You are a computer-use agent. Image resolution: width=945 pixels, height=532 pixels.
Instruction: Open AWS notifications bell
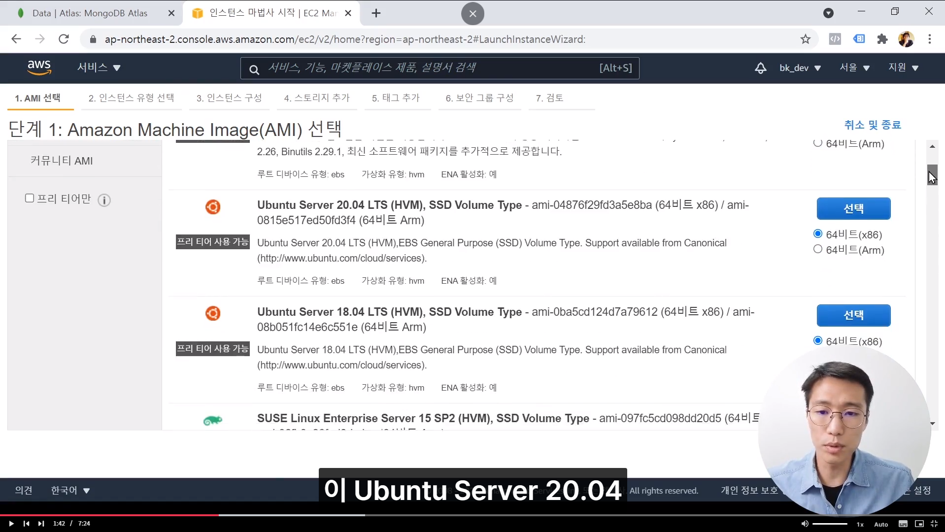tap(760, 68)
